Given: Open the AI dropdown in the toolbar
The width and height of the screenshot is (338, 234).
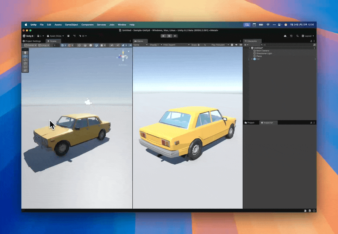Looking at the screenshot, I should click(x=83, y=36).
